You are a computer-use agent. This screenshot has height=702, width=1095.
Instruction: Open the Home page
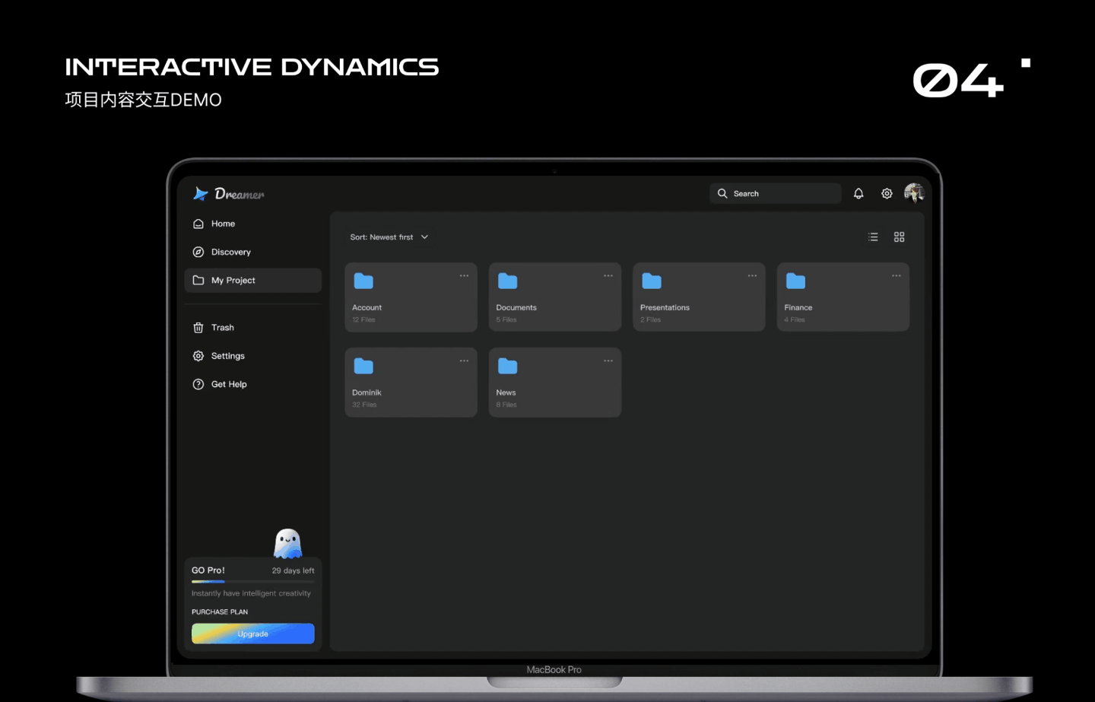(x=252, y=224)
